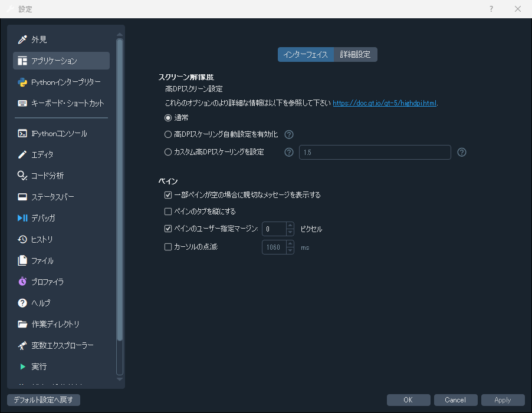Decrease the cursor blink ms value
The height and width of the screenshot is (413, 532).
(x=290, y=251)
